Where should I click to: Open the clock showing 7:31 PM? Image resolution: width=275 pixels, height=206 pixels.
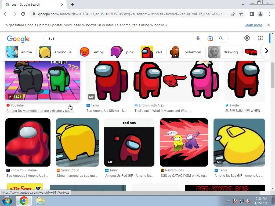coord(261,201)
